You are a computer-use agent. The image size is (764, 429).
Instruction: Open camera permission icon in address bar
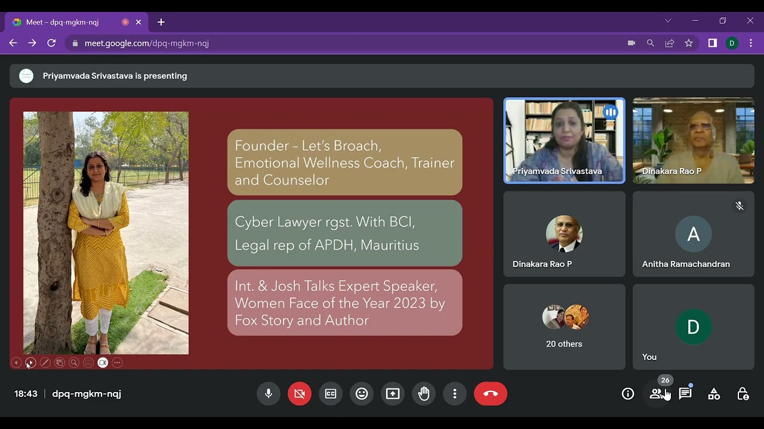click(631, 43)
